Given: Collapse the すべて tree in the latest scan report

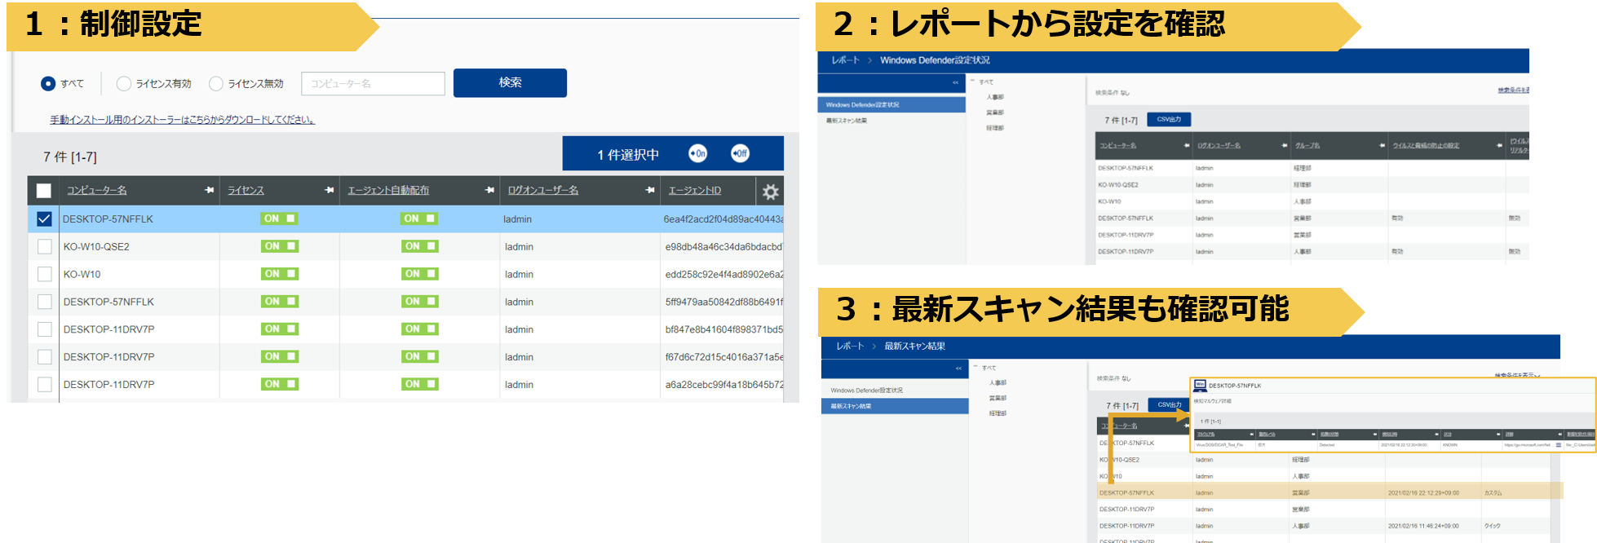Looking at the screenshot, I should click(x=976, y=368).
